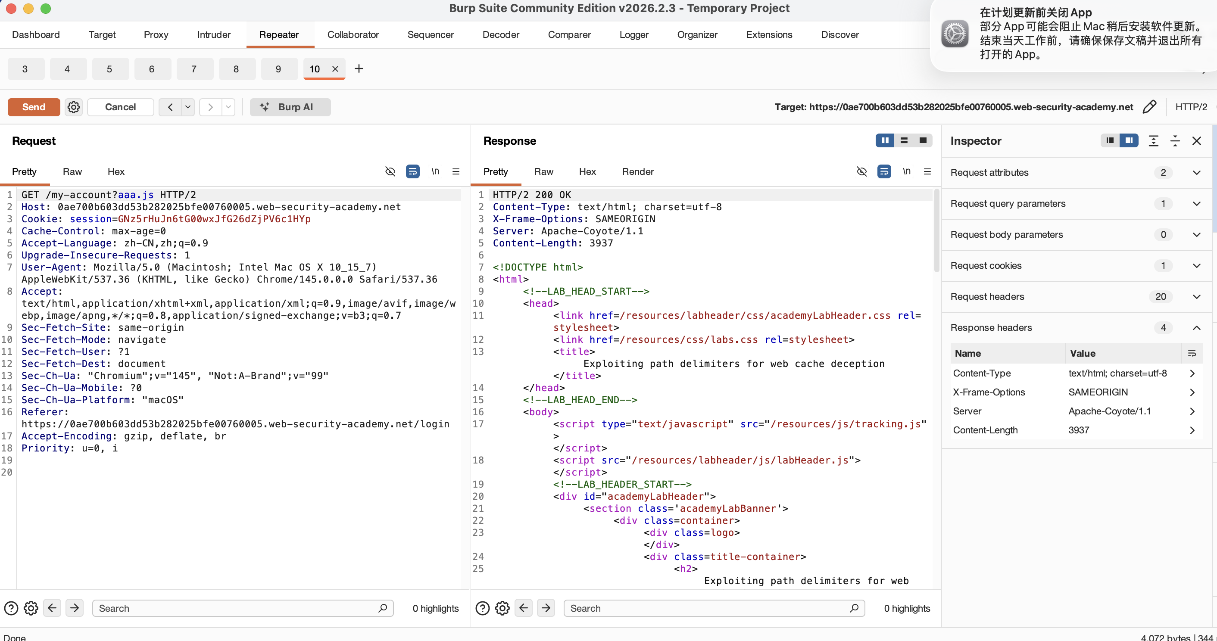Expand the Server header row

pos(1192,411)
